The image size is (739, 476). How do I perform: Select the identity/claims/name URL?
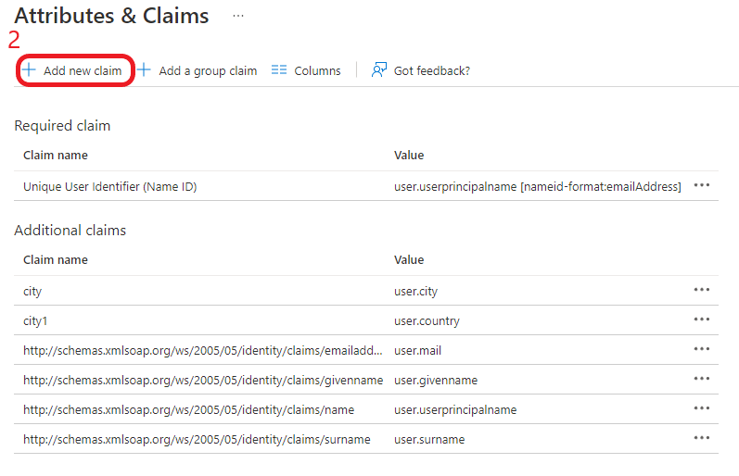tap(188, 410)
